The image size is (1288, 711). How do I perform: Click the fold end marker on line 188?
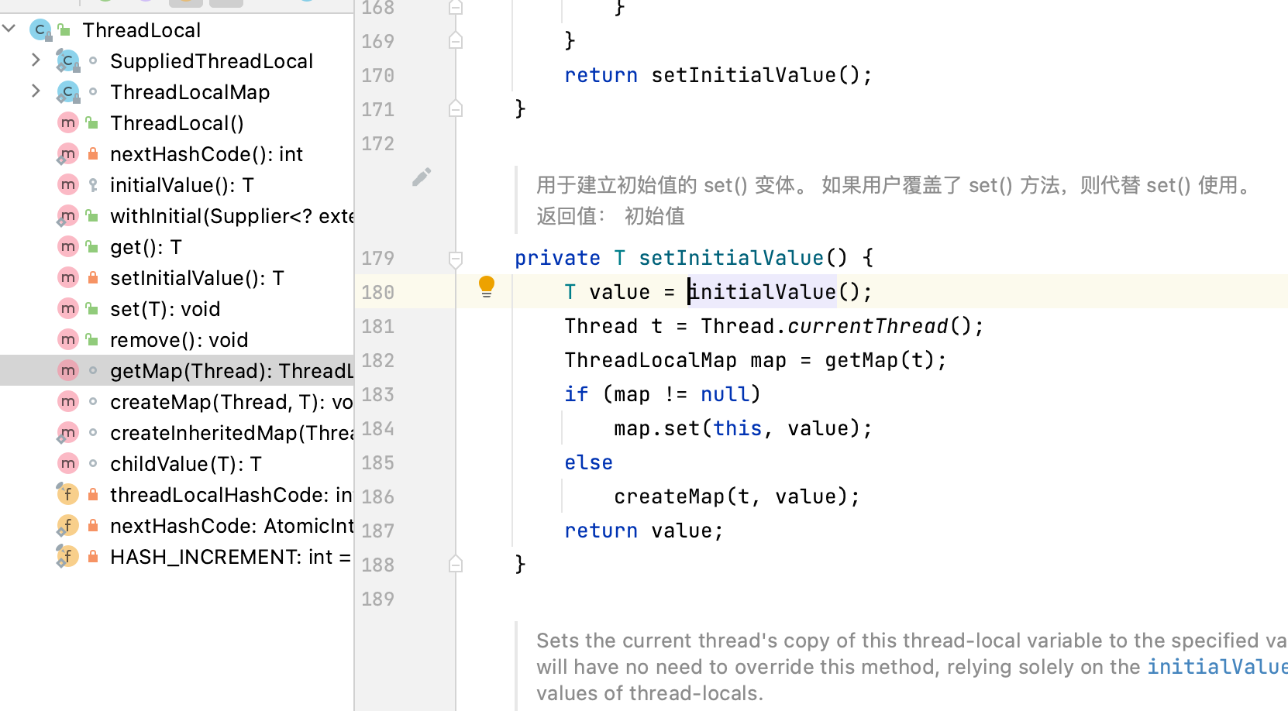456,565
